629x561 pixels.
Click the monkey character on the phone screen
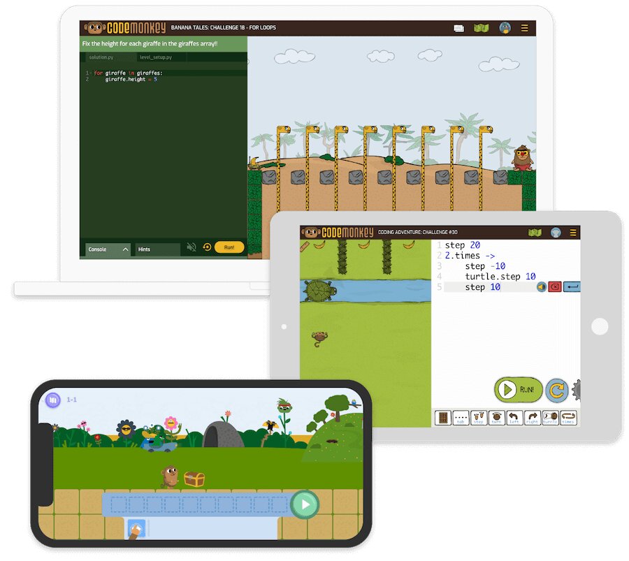pos(169,476)
